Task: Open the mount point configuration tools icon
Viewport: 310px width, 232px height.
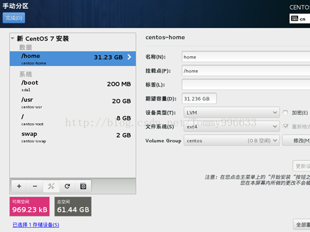Action: click(51, 186)
